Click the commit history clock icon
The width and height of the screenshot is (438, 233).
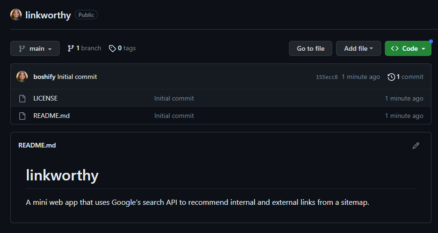391,77
